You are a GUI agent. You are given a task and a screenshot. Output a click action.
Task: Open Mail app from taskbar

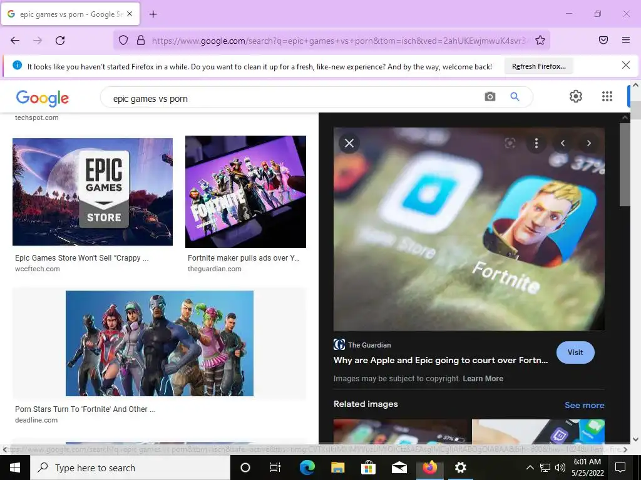[x=399, y=467]
